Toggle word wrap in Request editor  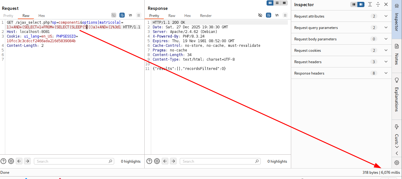122,15
